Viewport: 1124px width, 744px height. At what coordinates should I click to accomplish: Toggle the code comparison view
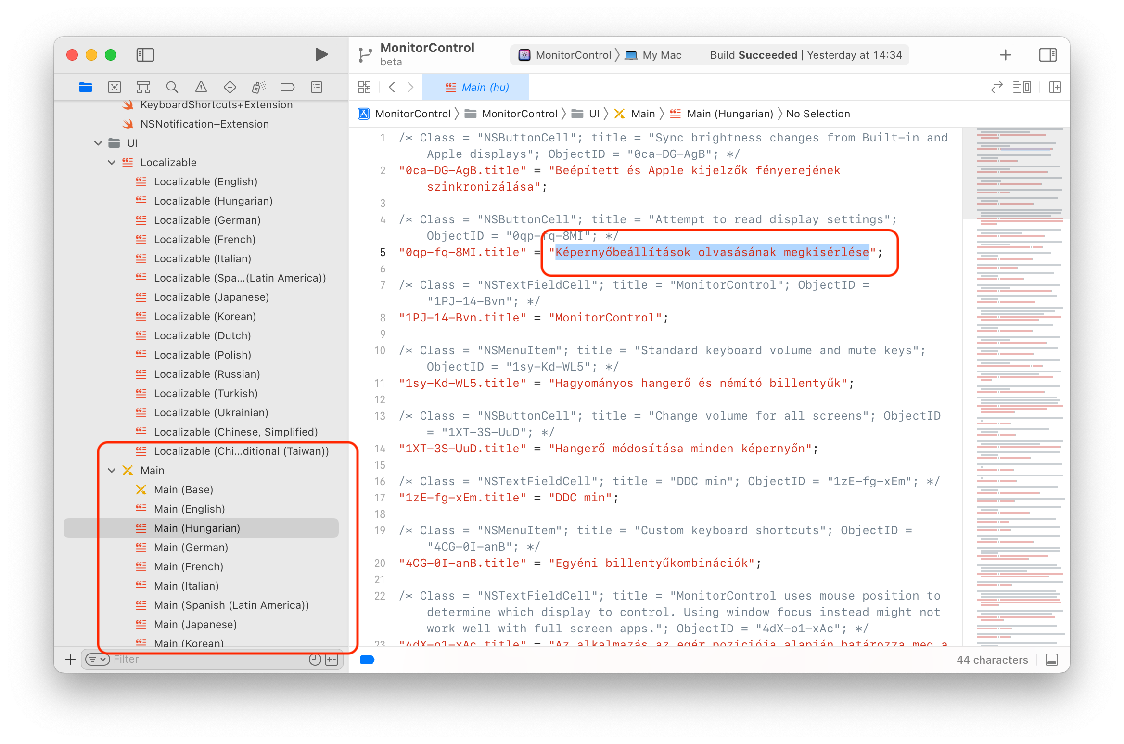(x=996, y=87)
